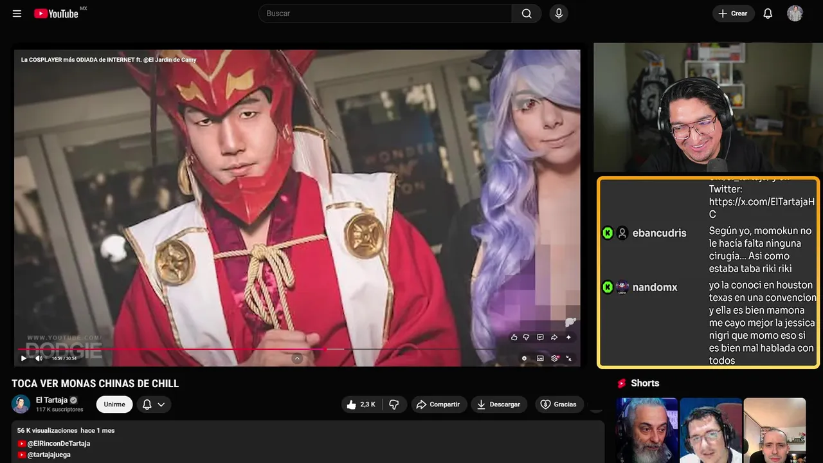Like the video showing 2,3 K likes
The height and width of the screenshot is (463, 823).
[x=361, y=404]
